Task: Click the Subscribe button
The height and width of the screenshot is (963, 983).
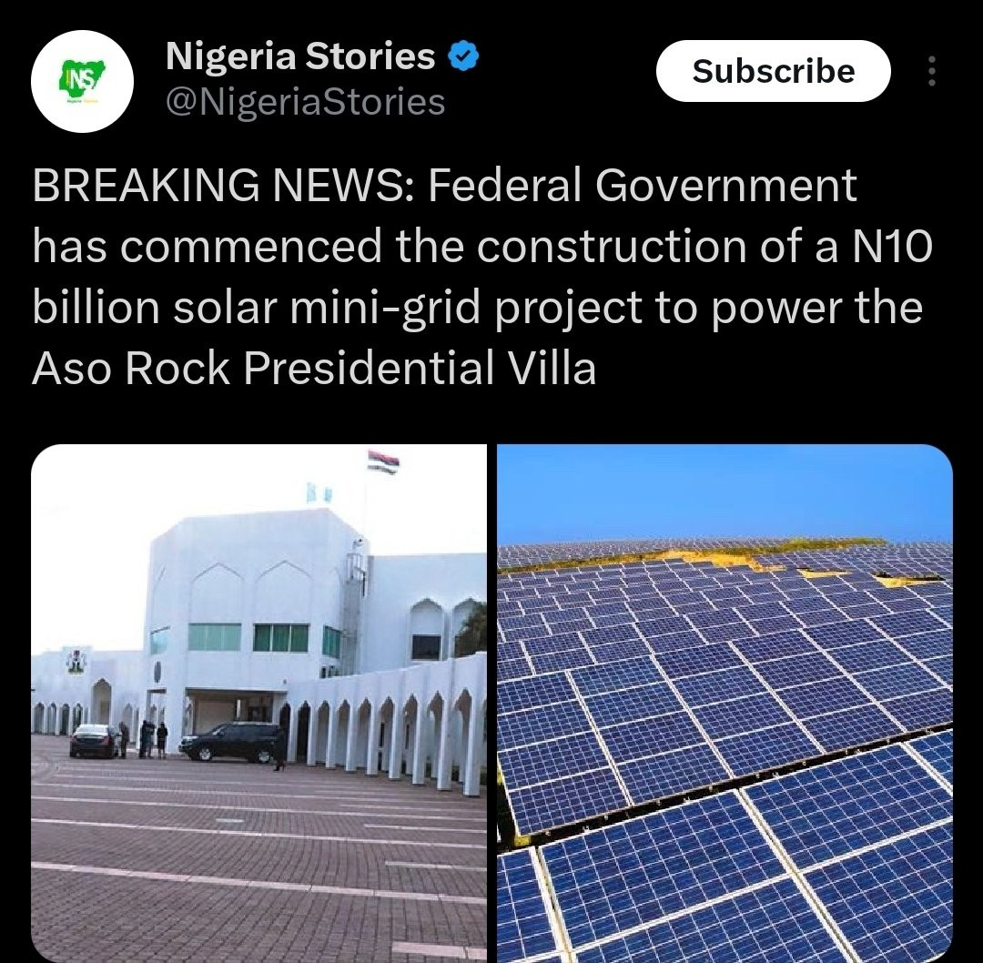Action: (773, 71)
